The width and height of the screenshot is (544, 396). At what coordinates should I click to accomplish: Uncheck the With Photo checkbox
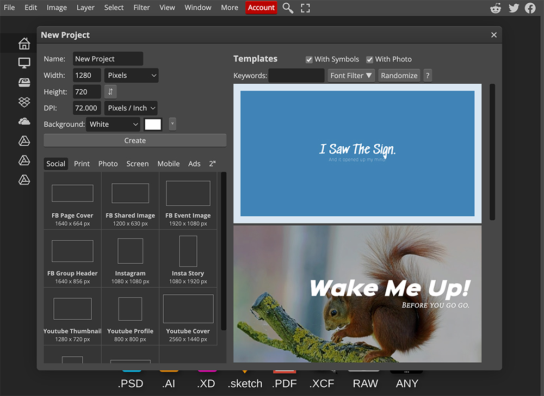pyautogui.click(x=369, y=60)
